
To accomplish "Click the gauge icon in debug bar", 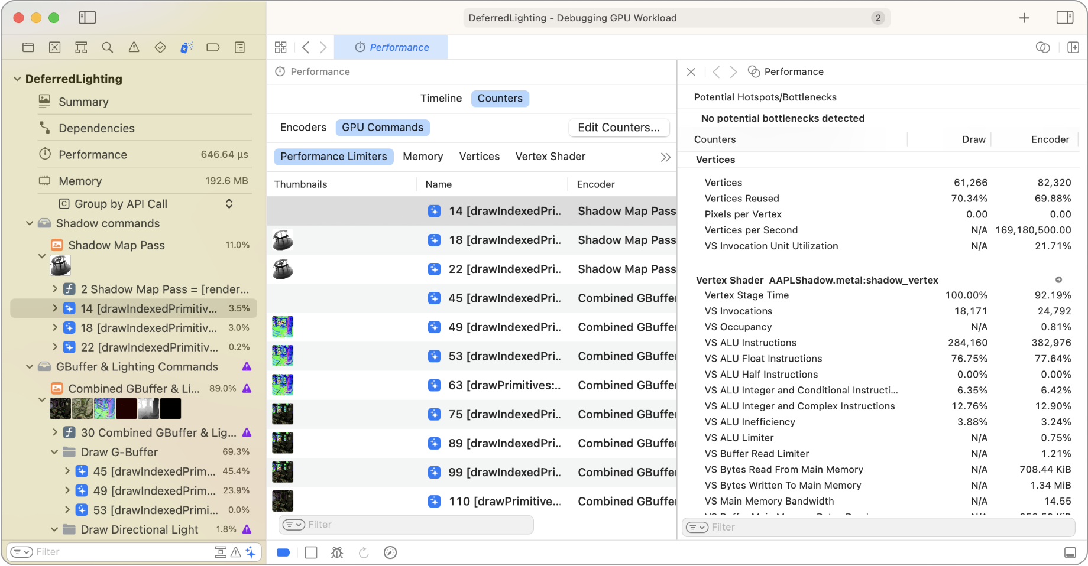I will point(390,552).
